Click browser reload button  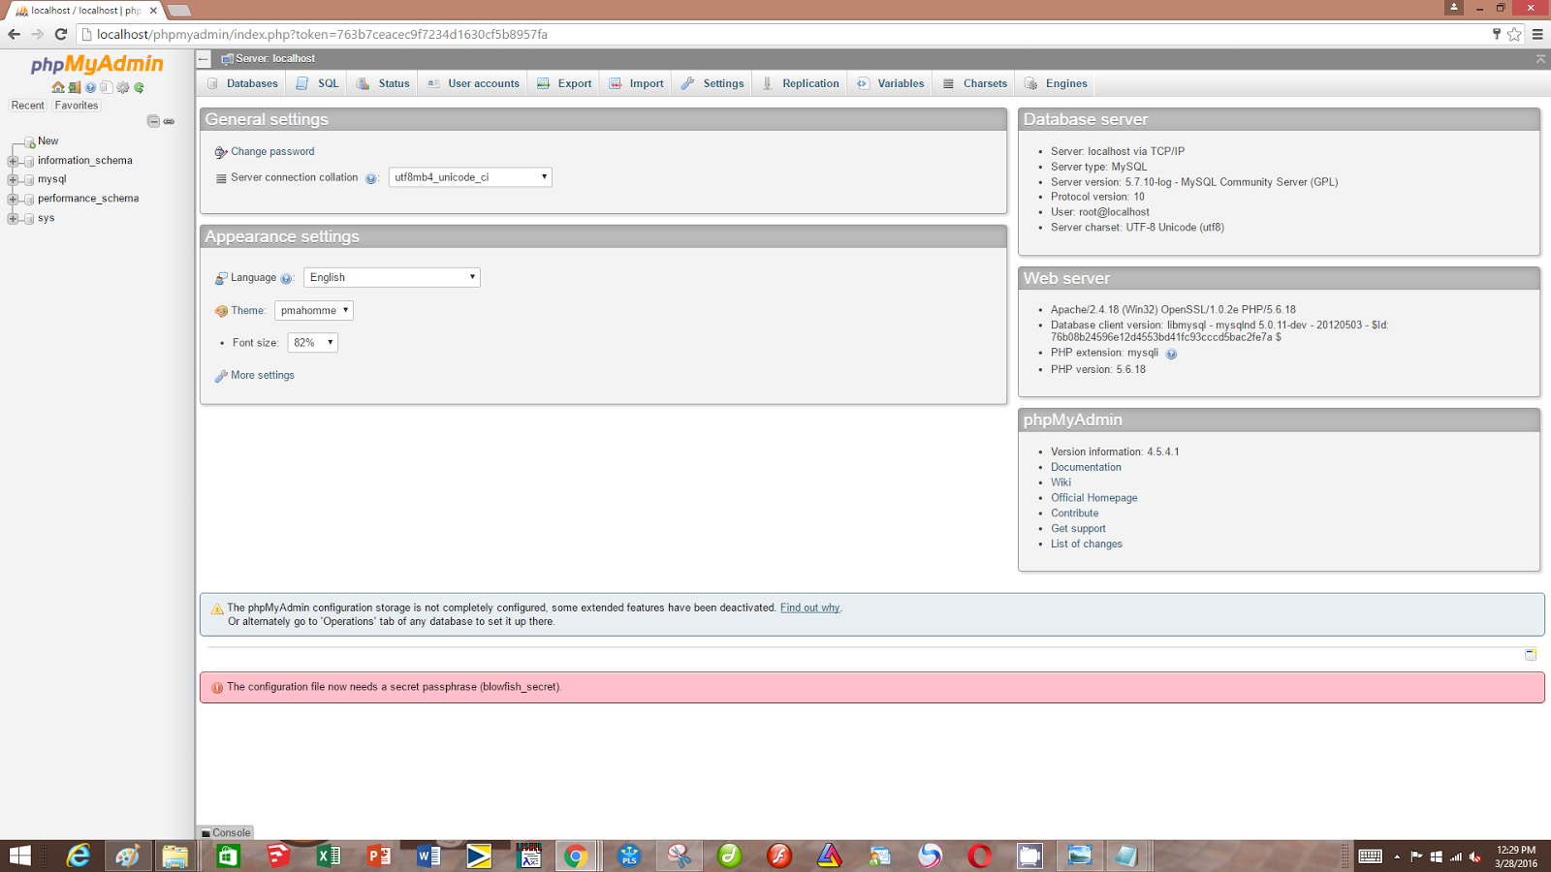[61, 34]
